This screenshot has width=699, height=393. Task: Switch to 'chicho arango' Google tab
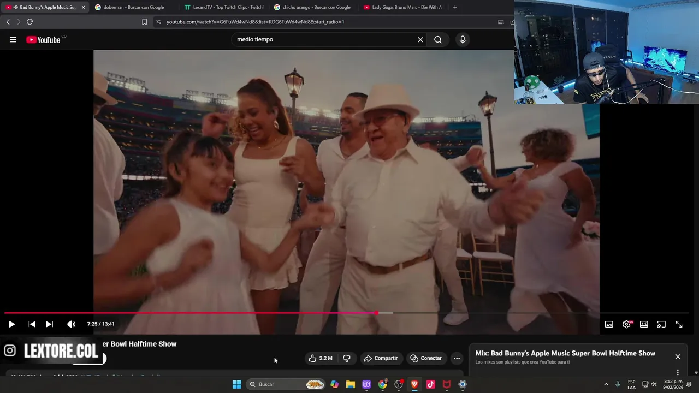[313, 8]
